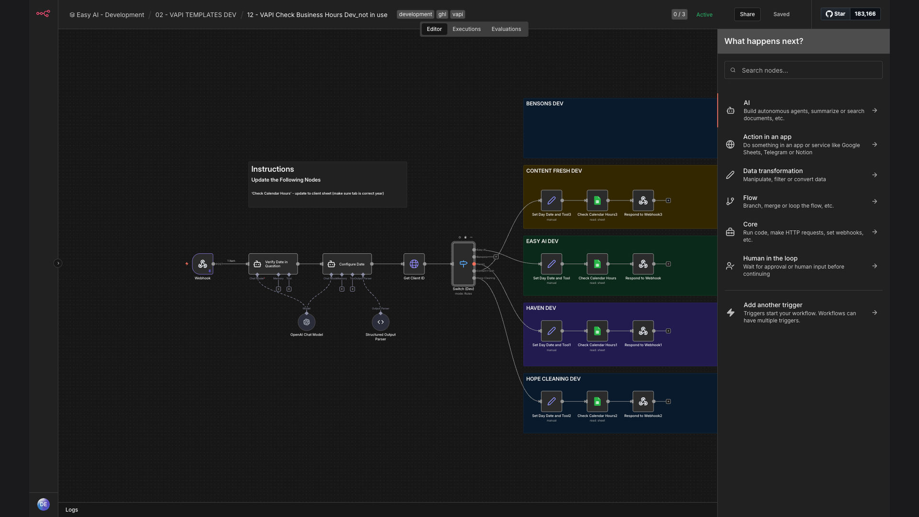Screen dimensions: 919x517
Task: Select the HOPE CLEANING DEV note heading
Action: 553,379
